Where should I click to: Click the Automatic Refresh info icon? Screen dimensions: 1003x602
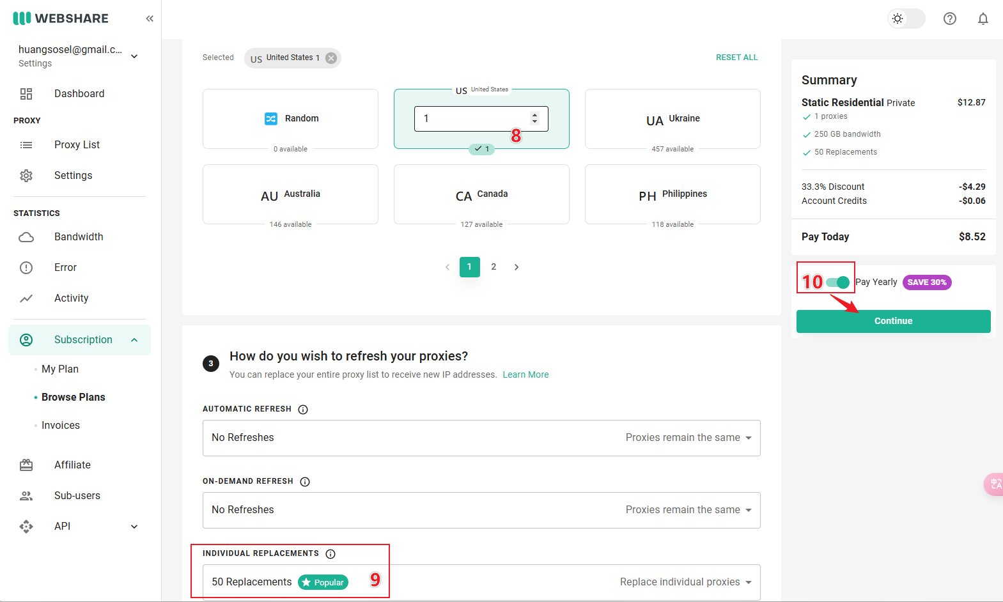pyautogui.click(x=303, y=410)
